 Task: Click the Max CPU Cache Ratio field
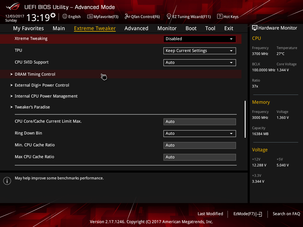coord(200,157)
